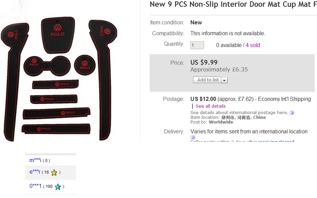Open buyer m***i profile link

tap(35, 160)
